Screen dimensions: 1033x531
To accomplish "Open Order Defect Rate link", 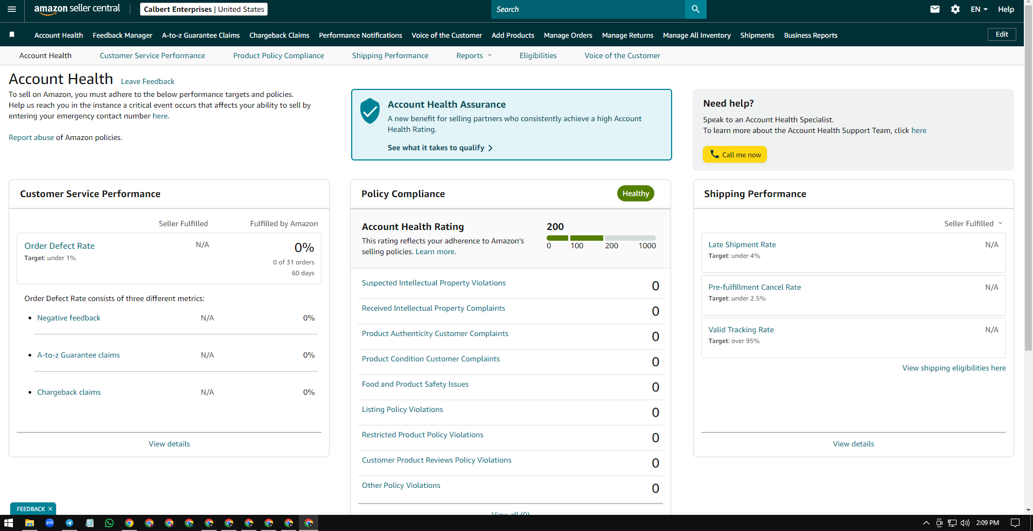I will [x=59, y=246].
